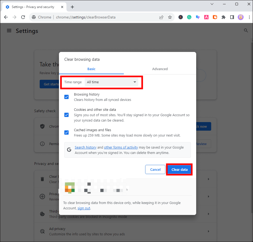Expand the Privacy Guide row arrow
Viewport: 253px width, 242px height.
(209, 196)
